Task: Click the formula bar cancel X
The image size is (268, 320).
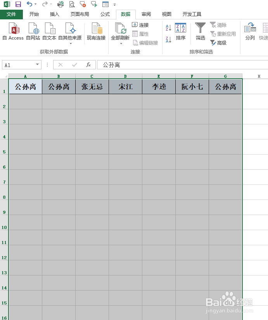Action: coord(61,65)
